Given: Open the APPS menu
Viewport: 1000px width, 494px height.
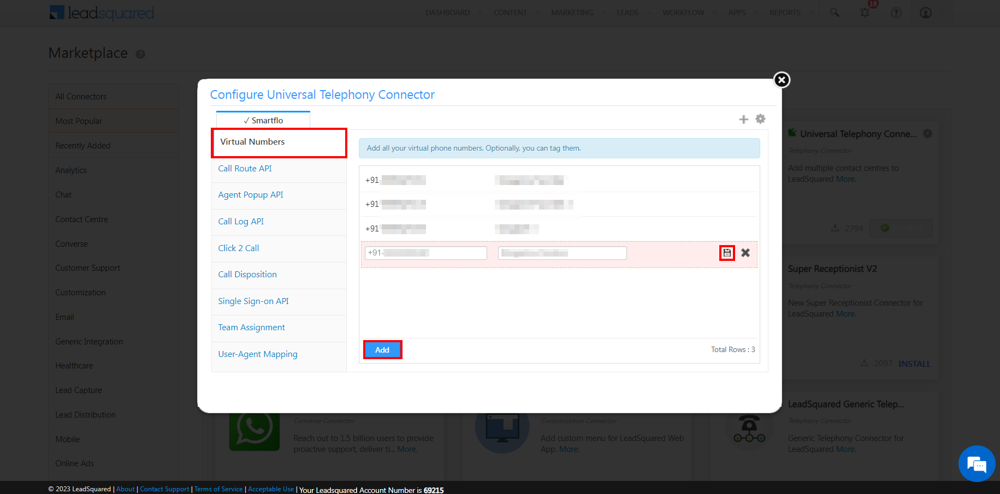Looking at the screenshot, I should [x=737, y=13].
